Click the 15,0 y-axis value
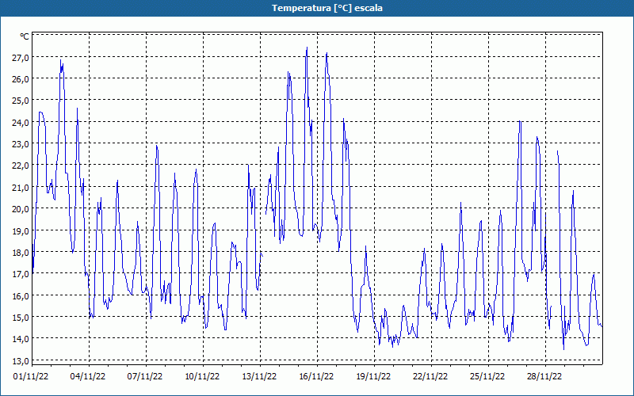The height and width of the screenshot is (396, 634). (x=21, y=318)
